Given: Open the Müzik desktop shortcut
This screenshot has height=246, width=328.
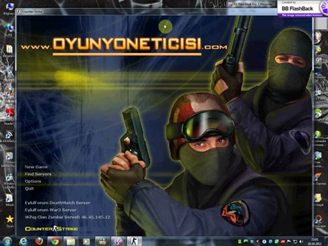Looking at the screenshot, I should (x=9, y=200).
